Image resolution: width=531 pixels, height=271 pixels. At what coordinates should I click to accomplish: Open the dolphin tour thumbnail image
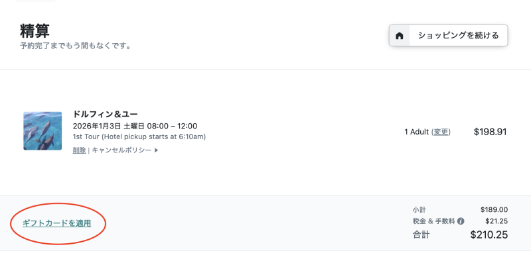42,131
